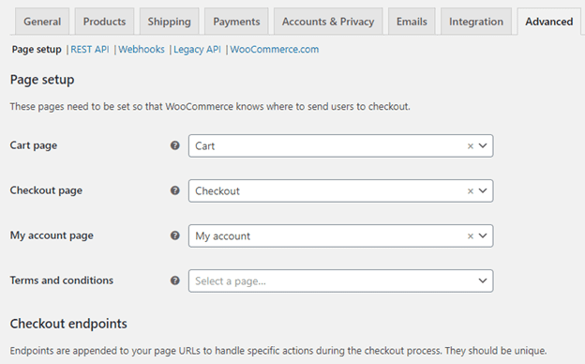Show help tooltip for Terms and conditions
Screen dimensions: 585x364
click(175, 281)
